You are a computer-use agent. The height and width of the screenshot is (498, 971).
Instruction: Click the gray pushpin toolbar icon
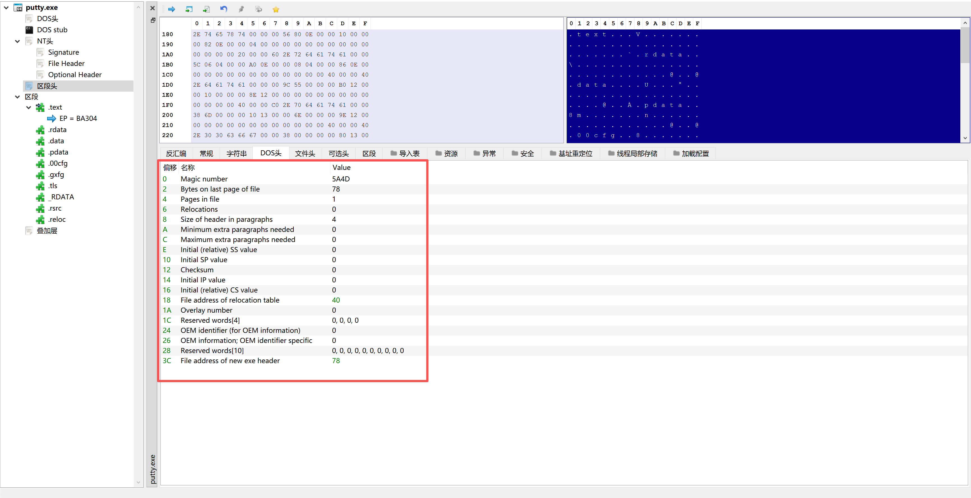(241, 10)
